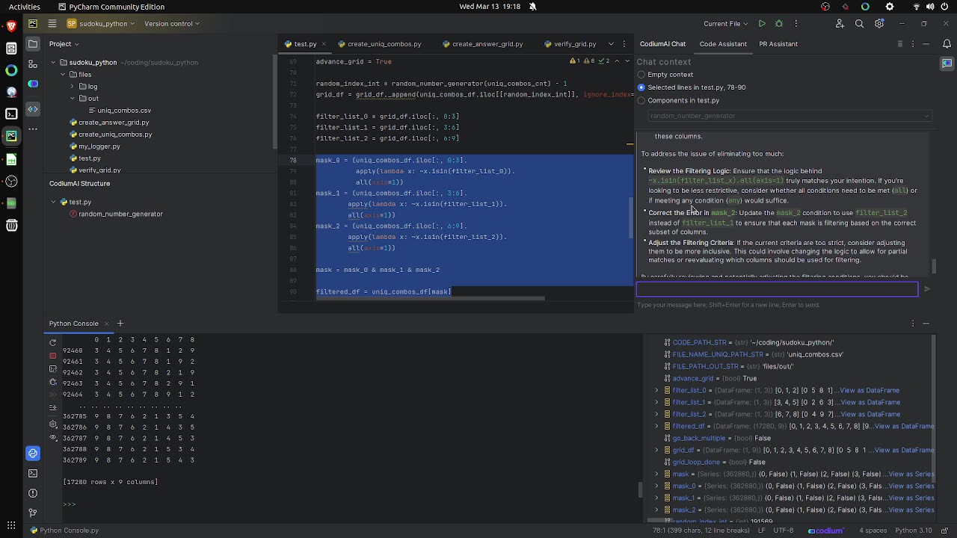
Task: Switch to PR Assistant tab
Action: 778,44
